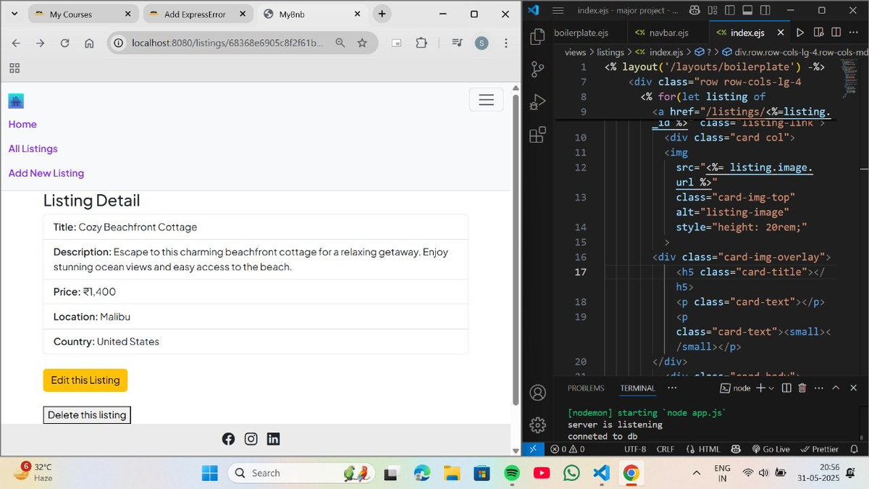The width and height of the screenshot is (869, 489).
Task: Change CRLF end of line sequence
Action: tap(666, 449)
